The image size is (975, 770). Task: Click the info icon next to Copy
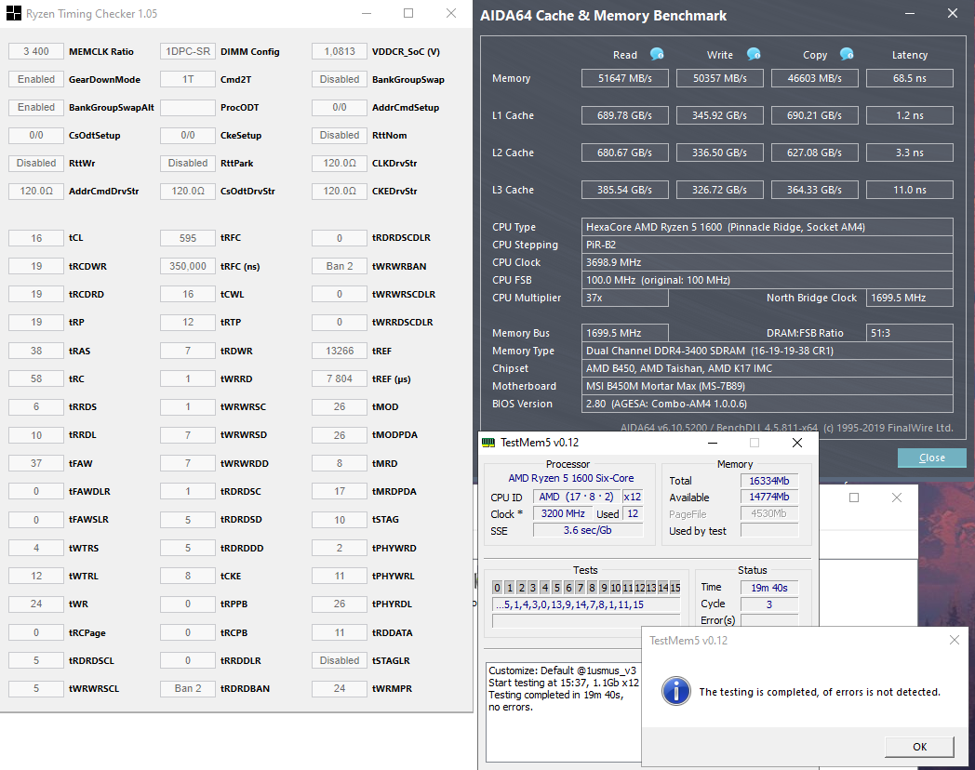point(847,55)
